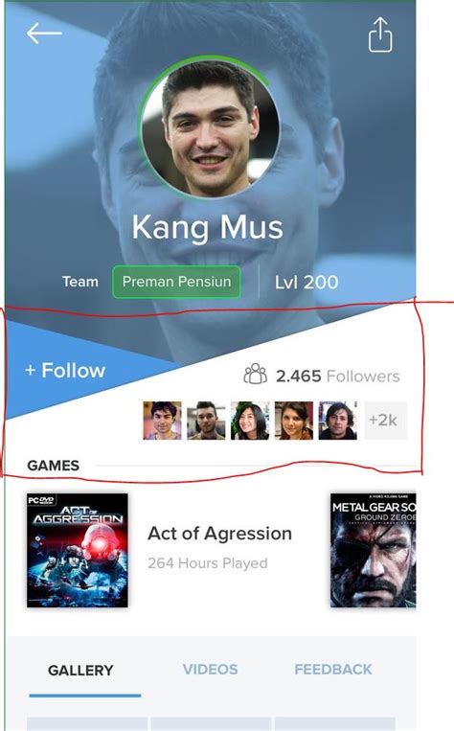View fourth follower avatar thumbnail
The image size is (454, 731).
pyautogui.click(x=294, y=421)
